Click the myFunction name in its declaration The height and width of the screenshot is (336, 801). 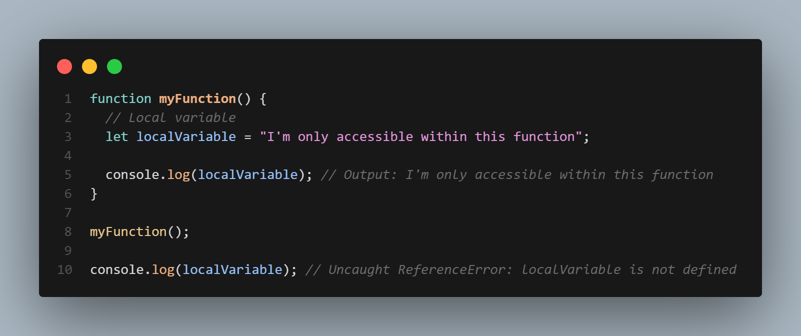(x=197, y=99)
